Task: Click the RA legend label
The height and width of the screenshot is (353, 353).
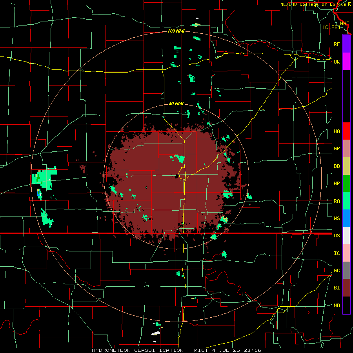Action: 337,201
